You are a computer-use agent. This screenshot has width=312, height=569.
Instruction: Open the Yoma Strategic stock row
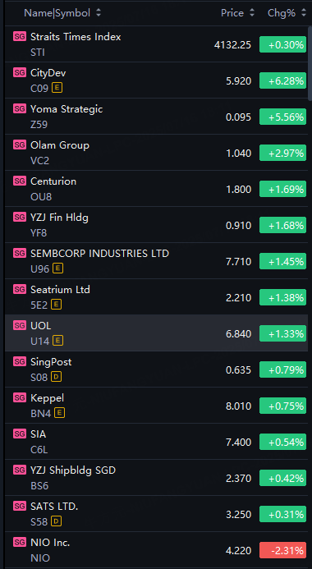pos(156,117)
